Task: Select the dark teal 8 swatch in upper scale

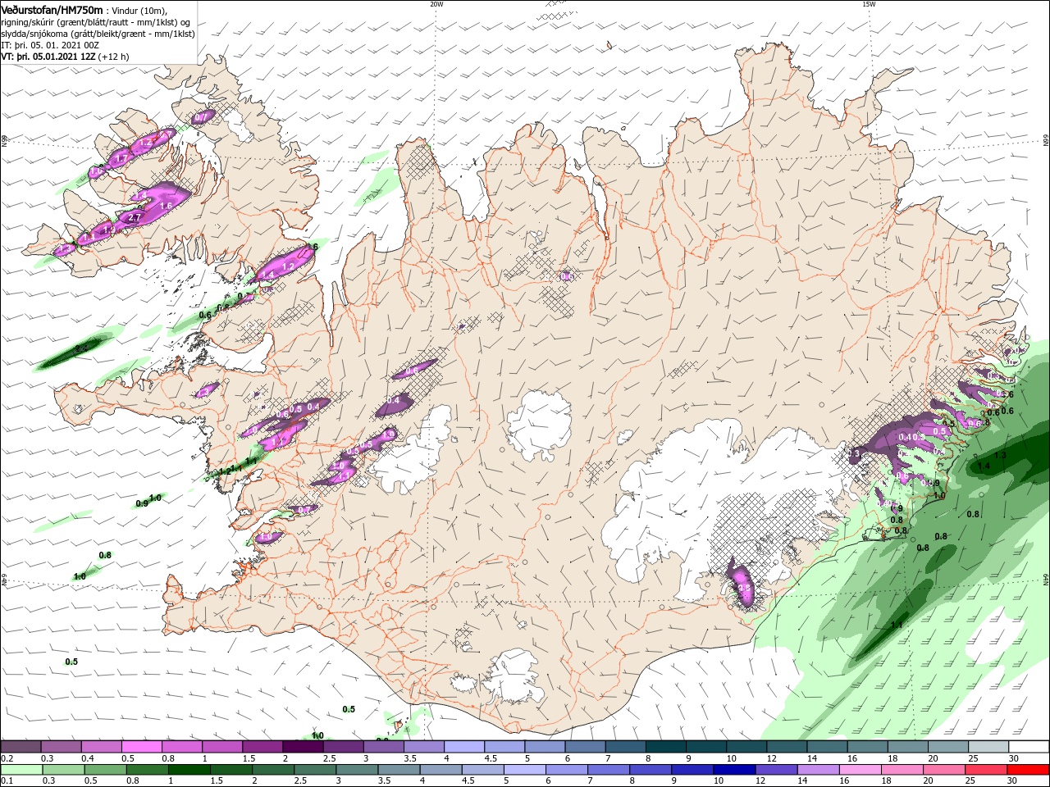Action: coord(665,747)
